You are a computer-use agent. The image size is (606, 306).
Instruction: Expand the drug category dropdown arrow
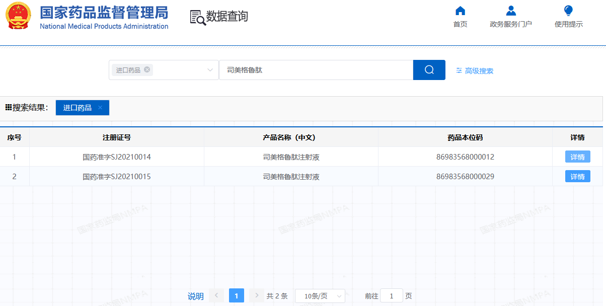pos(210,70)
